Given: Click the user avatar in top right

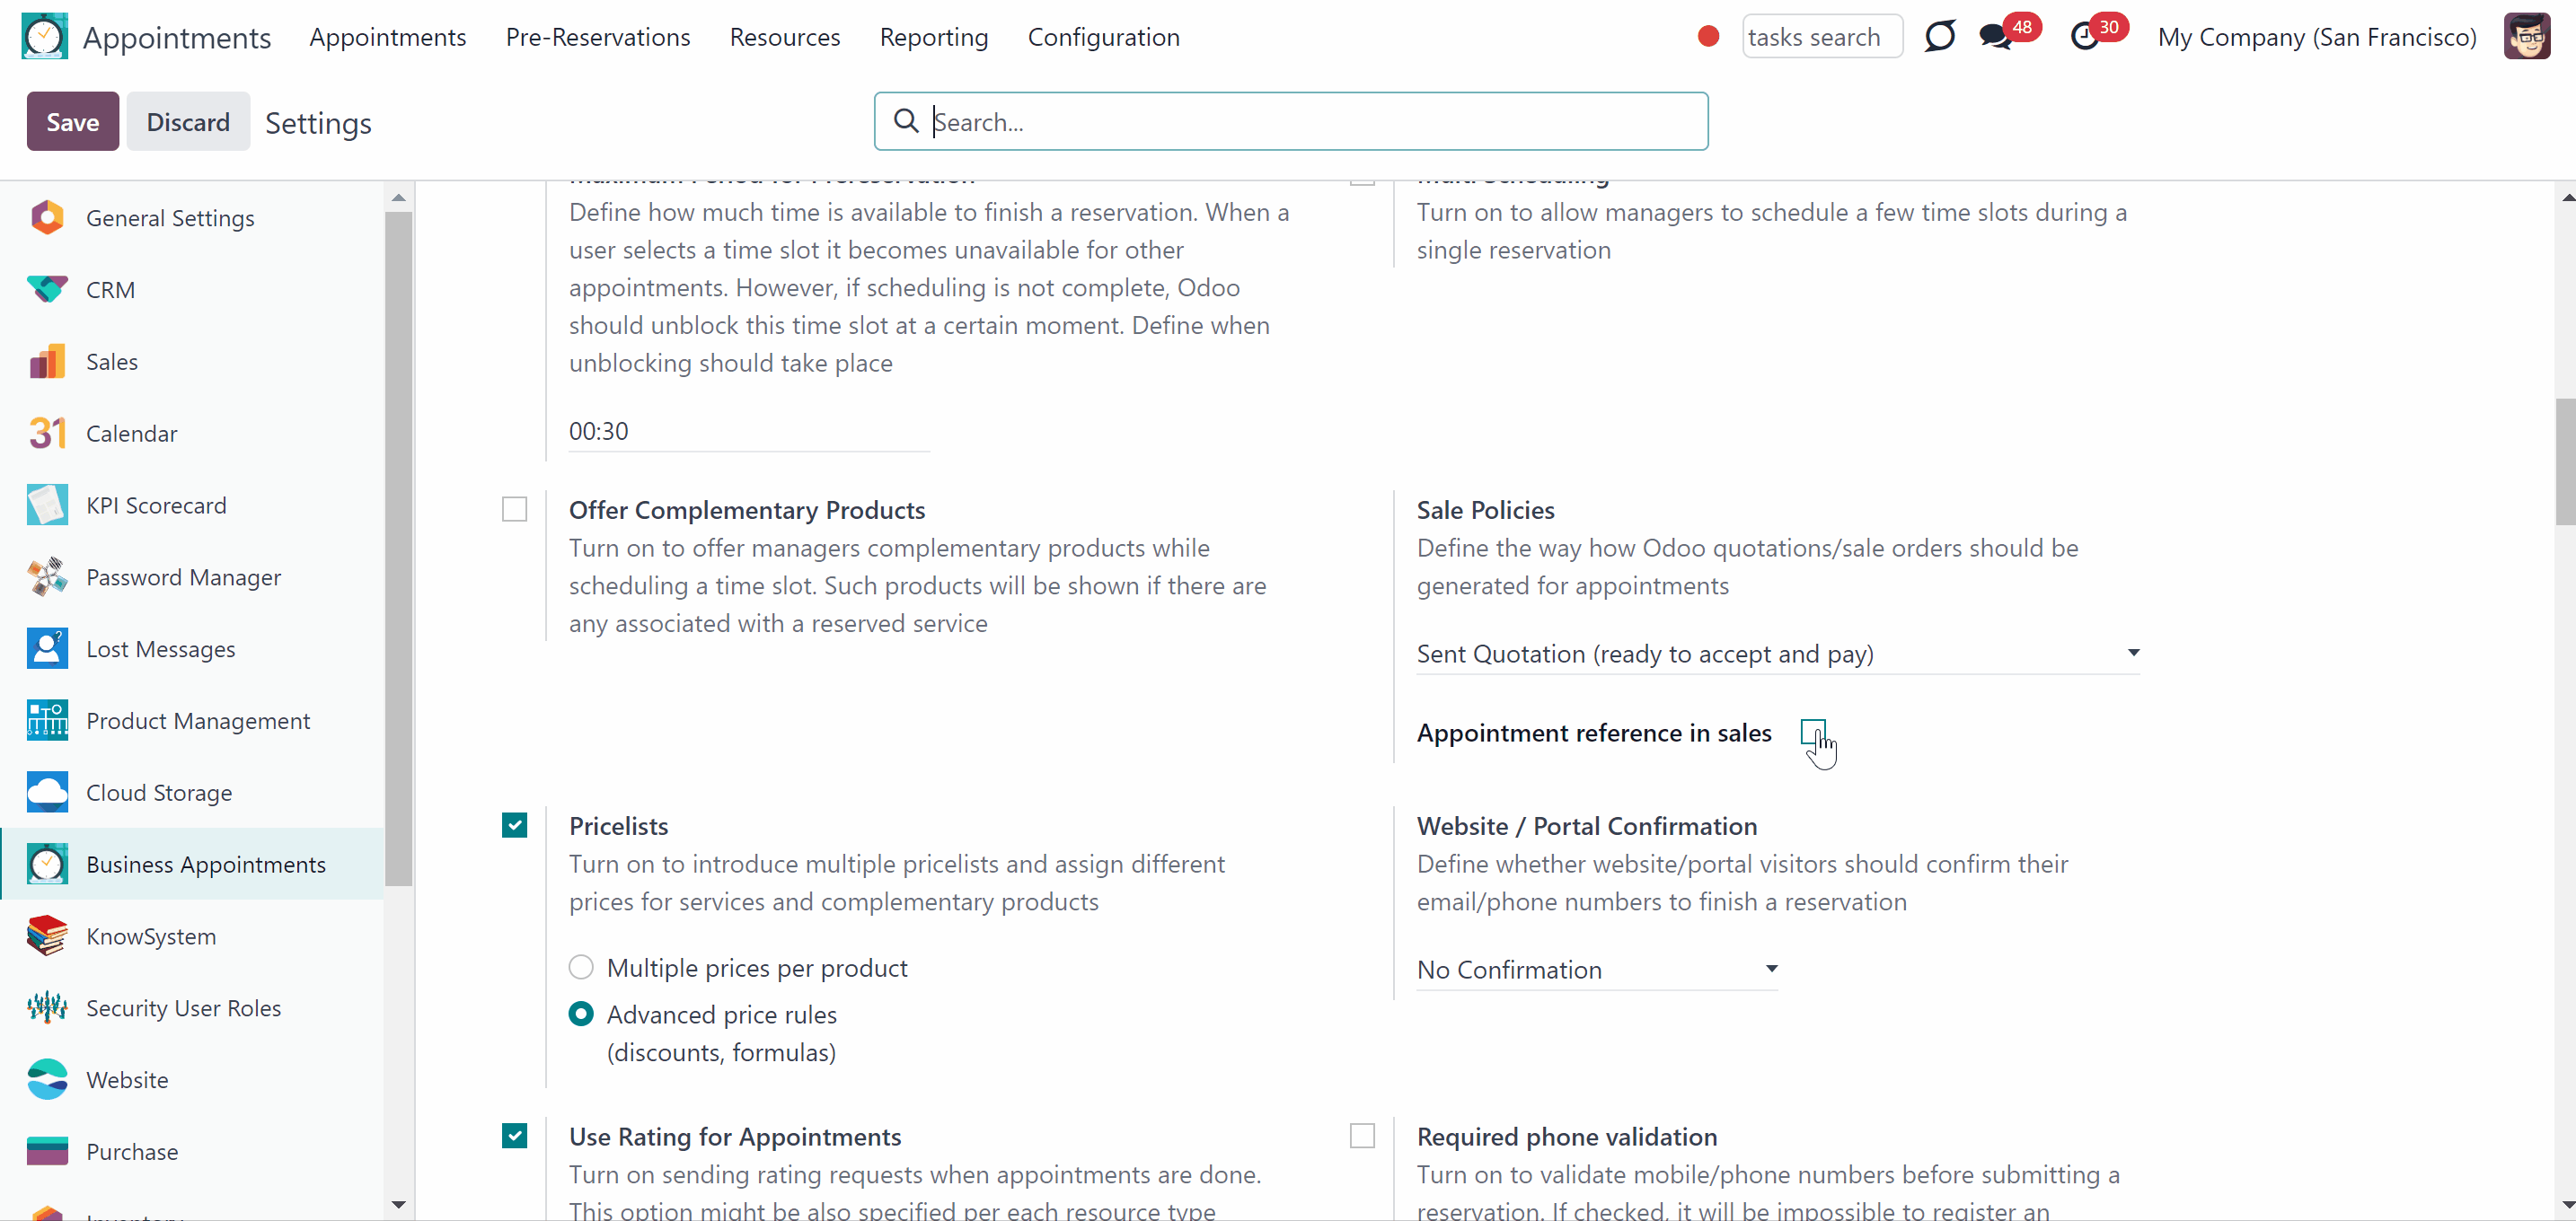Looking at the screenshot, I should [x=2526, y=37].
